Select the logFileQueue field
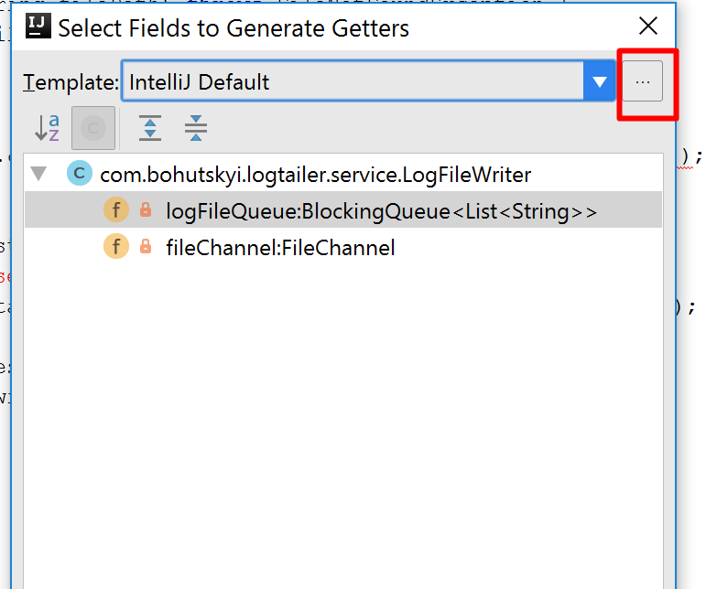706x589 pixels. tap(343, 210)
